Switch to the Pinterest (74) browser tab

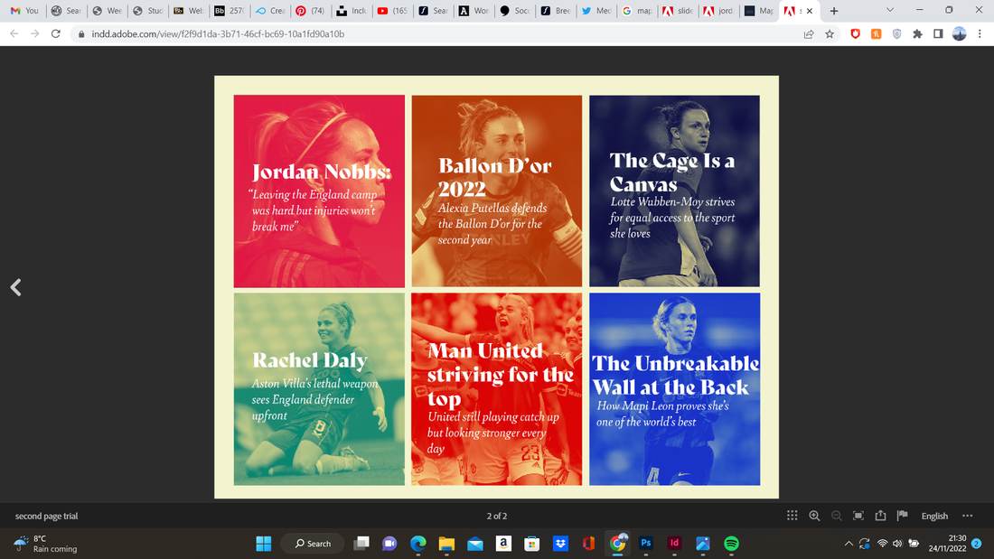pyautogui.click(x=310, y=11)
